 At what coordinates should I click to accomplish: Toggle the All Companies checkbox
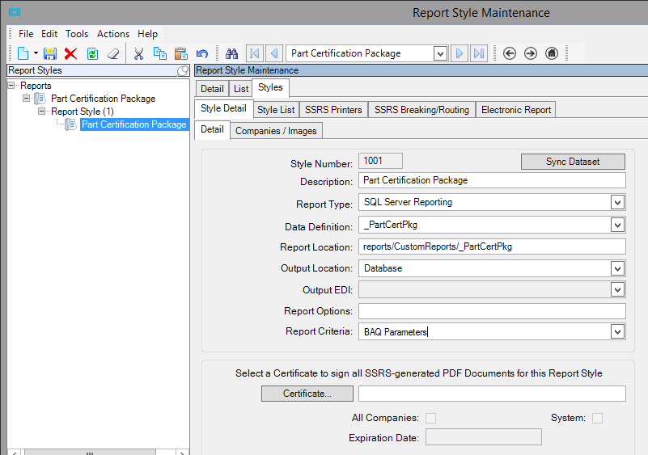(430, 418)
